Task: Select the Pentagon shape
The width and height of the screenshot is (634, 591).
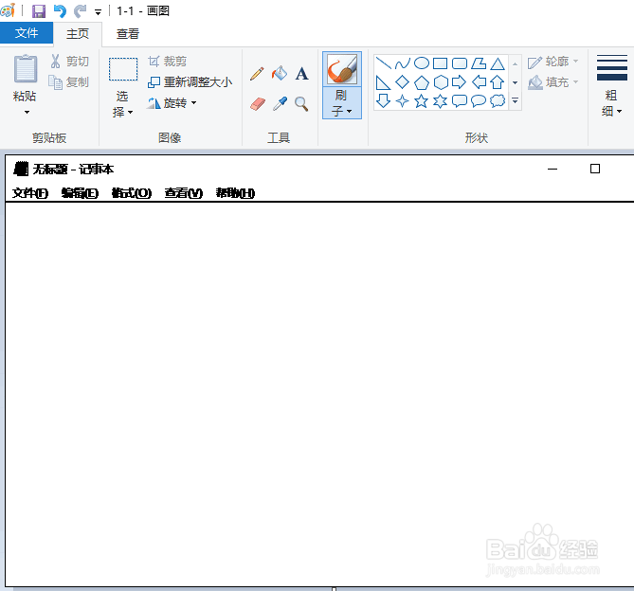Action: pos(422,82)
